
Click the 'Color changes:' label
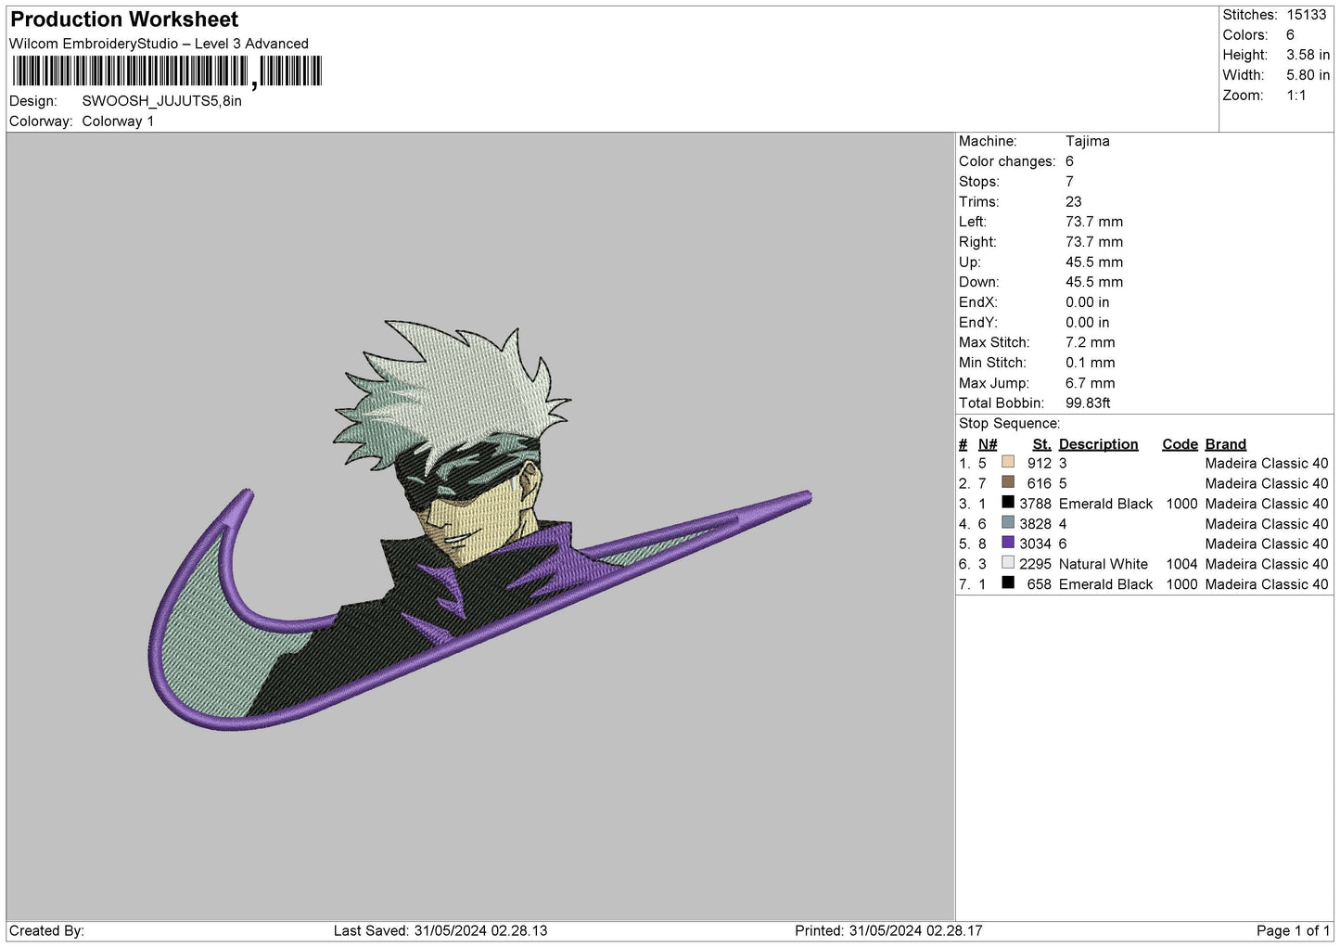(1007, 161)
